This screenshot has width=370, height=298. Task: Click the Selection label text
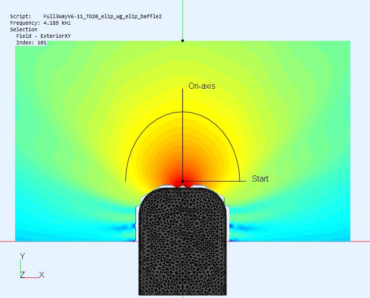(24, 29)
